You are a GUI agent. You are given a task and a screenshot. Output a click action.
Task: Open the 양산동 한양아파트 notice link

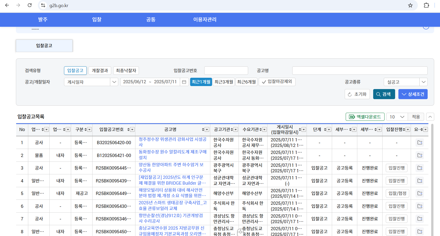[x=171, y=167]
